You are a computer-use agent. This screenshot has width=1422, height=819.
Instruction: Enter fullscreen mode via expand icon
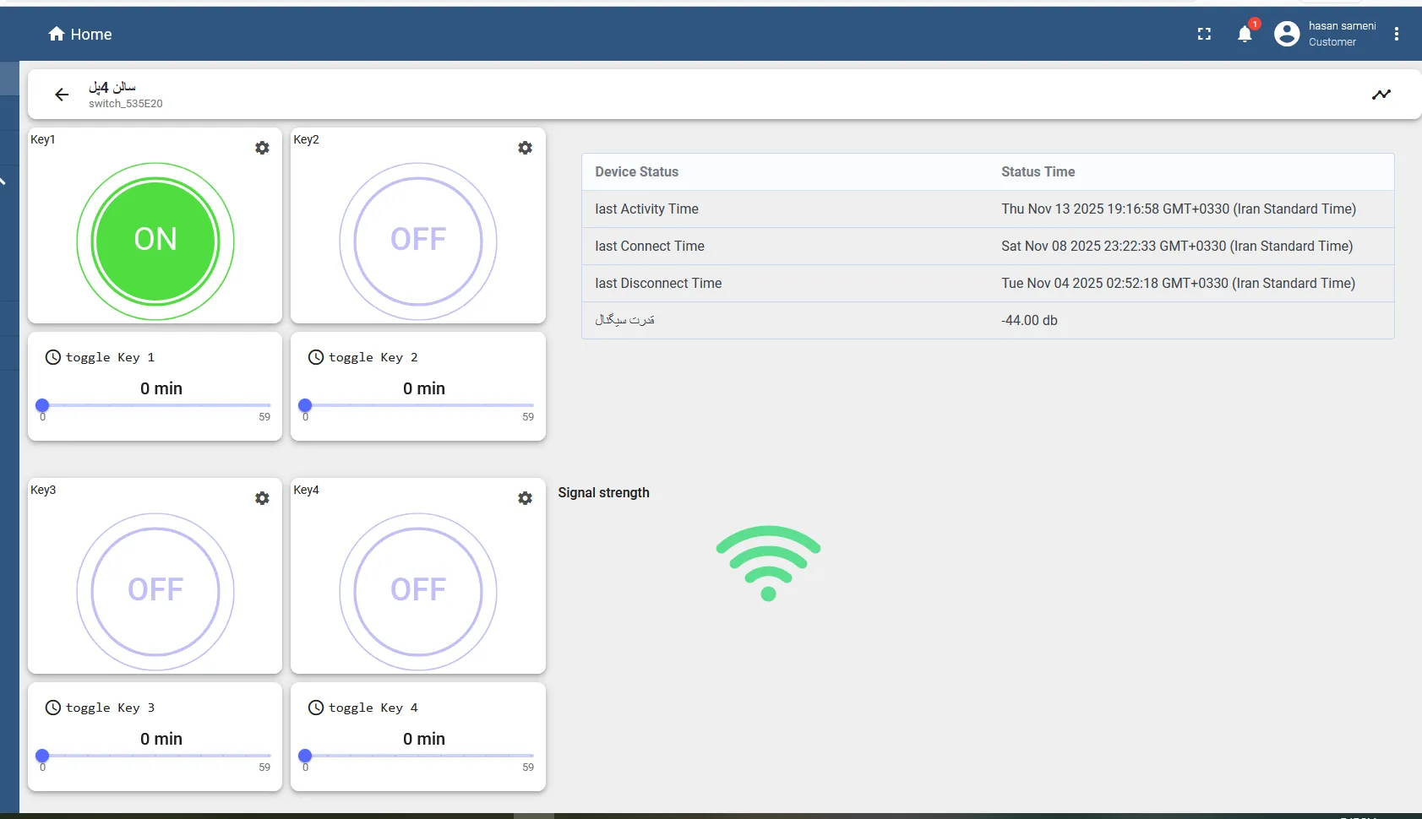click(1204, 34)
